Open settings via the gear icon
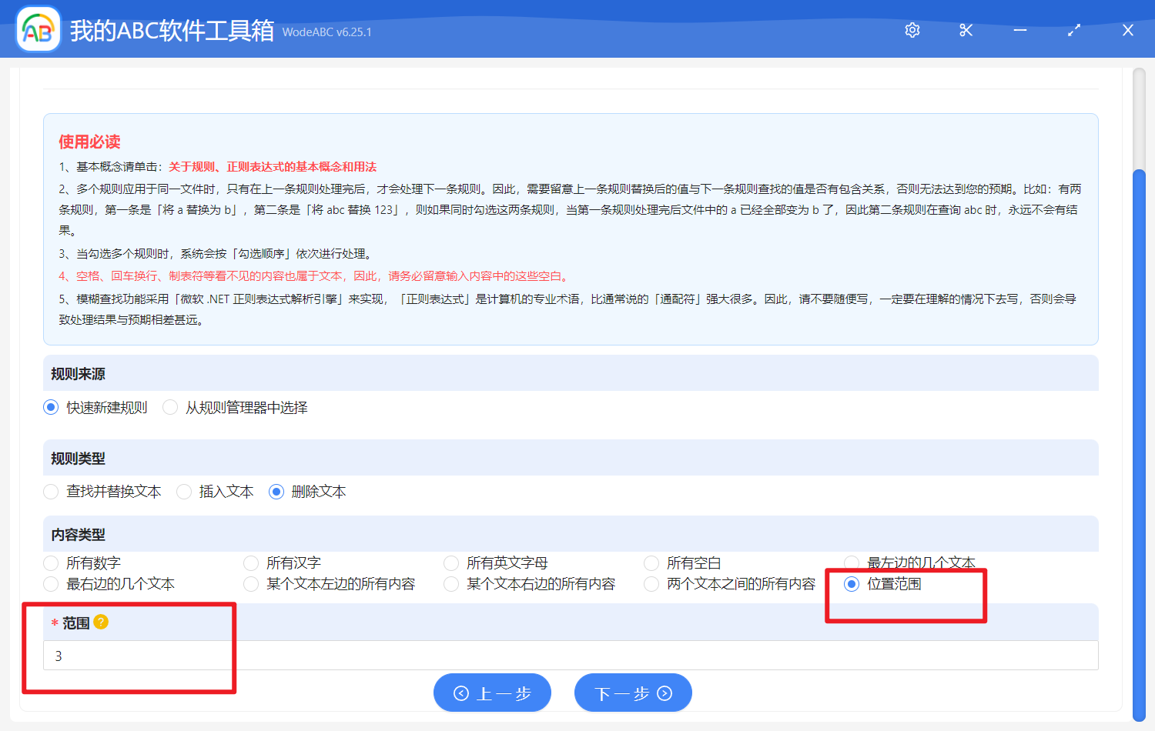This screenshot has height=731, width=1155. 912,30
